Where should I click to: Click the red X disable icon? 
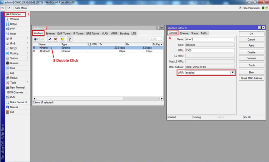pyautogui.click(x=56, y=39)
